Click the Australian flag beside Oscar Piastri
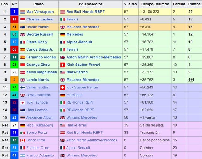Image resolution: width=202 pixels, height=159 pixels. [x=22, y=27]
